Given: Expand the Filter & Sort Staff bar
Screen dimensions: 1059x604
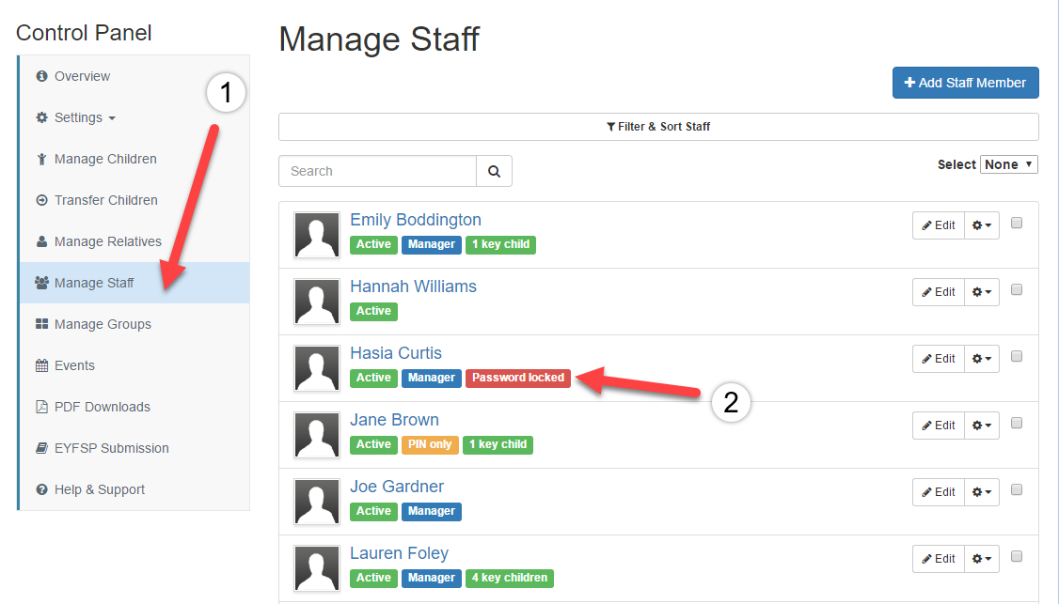Looking at the screenshot, I should pos(658,127).
